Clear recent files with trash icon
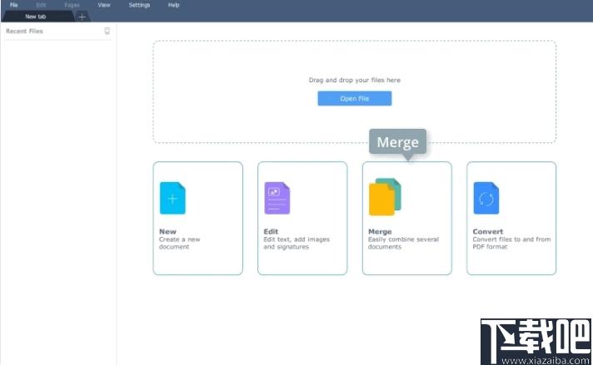 pyautogui.click(x=107, y=31)
